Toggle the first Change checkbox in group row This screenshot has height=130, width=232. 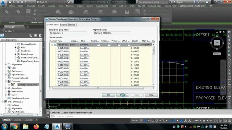(98, 45)
